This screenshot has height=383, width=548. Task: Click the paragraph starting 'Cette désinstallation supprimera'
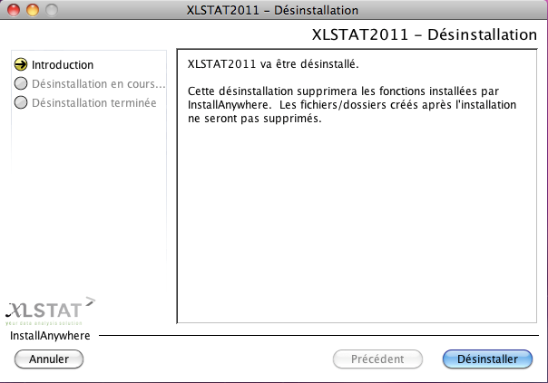click(x=350, y=106)
